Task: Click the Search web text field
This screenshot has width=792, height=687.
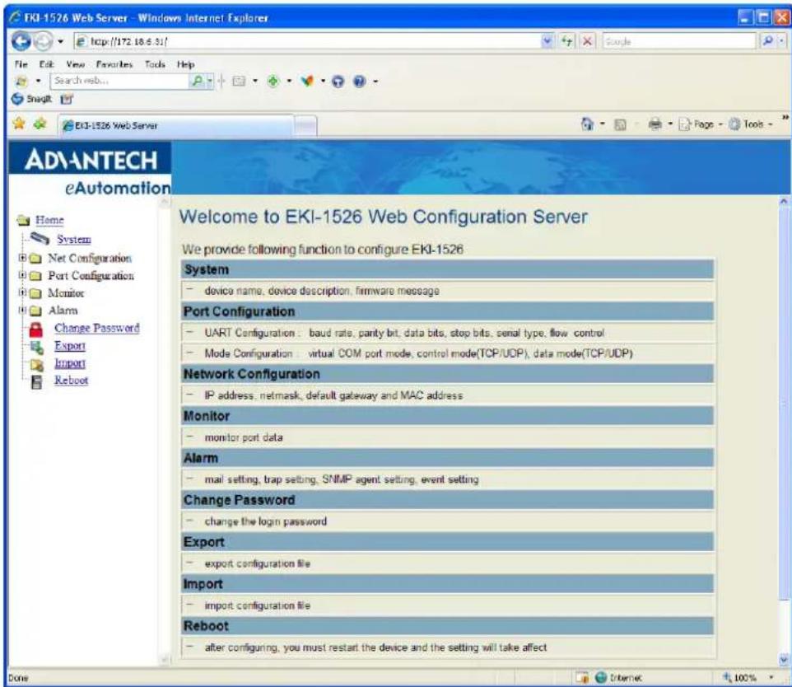Action: pyautogui.click(x=119, y=81)
